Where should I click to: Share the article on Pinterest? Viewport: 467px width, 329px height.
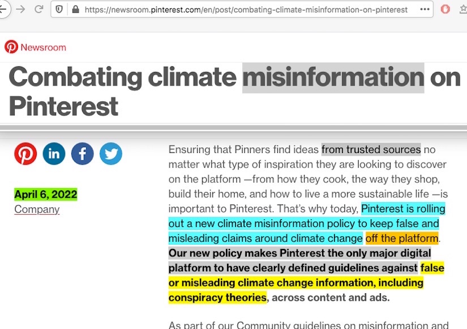coord(25,153)
